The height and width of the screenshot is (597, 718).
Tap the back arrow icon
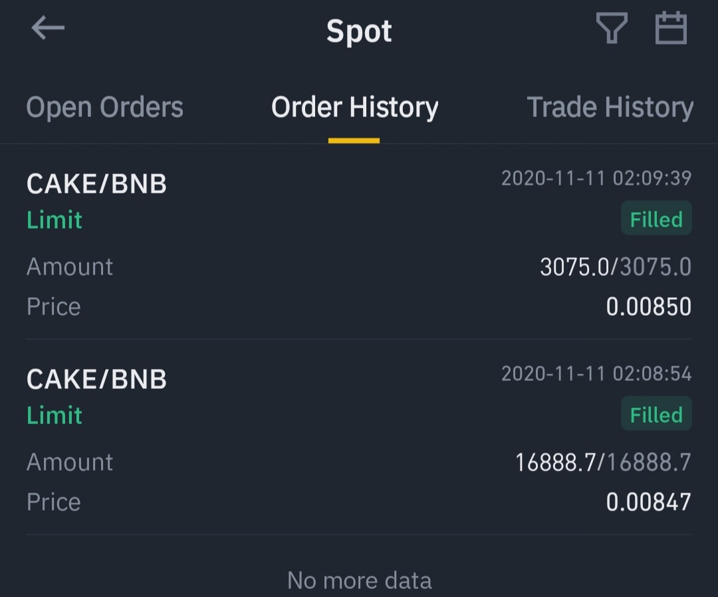click(48, 29)
